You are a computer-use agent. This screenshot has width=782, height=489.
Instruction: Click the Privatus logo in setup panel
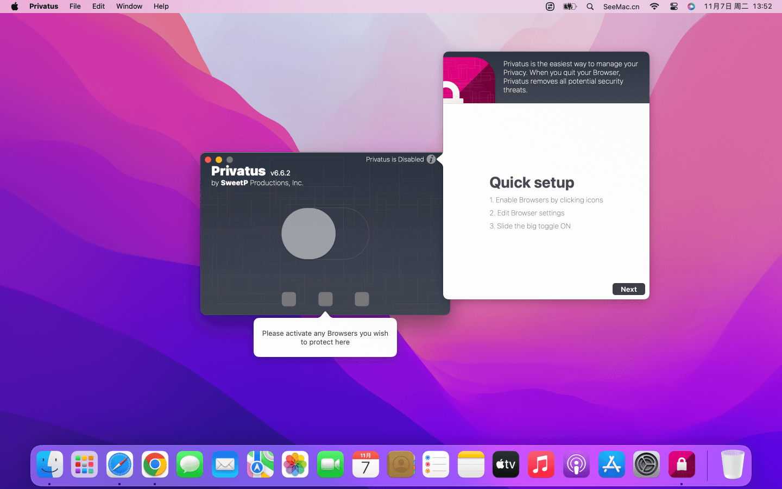[469, 80]
